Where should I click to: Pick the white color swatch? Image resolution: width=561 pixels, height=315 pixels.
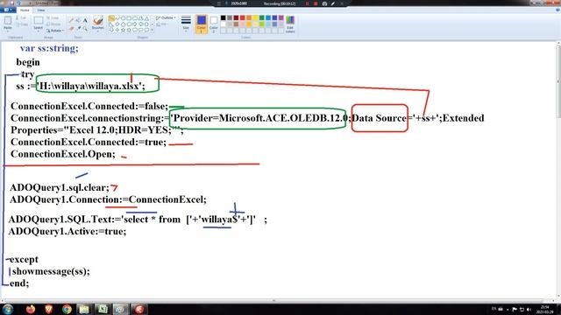click(224, 24)
